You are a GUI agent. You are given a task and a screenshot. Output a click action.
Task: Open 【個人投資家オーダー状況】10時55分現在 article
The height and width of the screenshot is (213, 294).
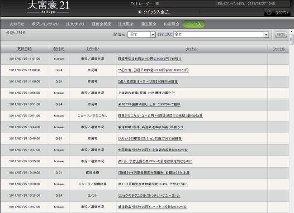point(148,82)
